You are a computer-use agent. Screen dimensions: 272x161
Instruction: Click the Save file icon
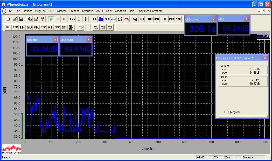[x=21, y=19]
